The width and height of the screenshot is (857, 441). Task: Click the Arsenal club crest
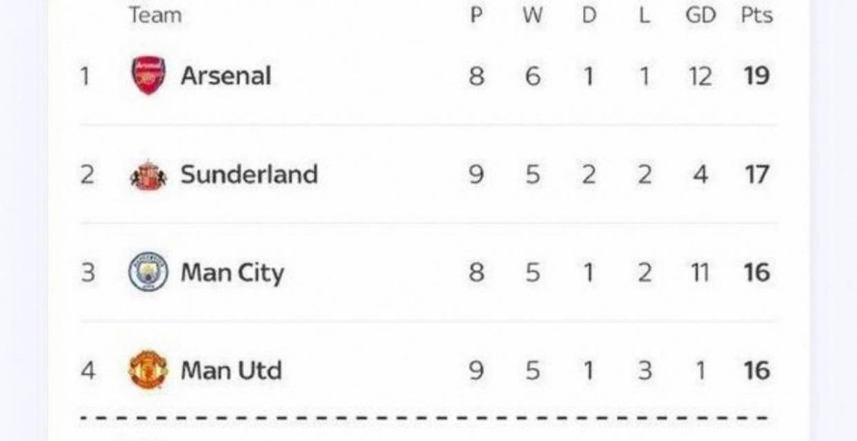tap(148, 75)
